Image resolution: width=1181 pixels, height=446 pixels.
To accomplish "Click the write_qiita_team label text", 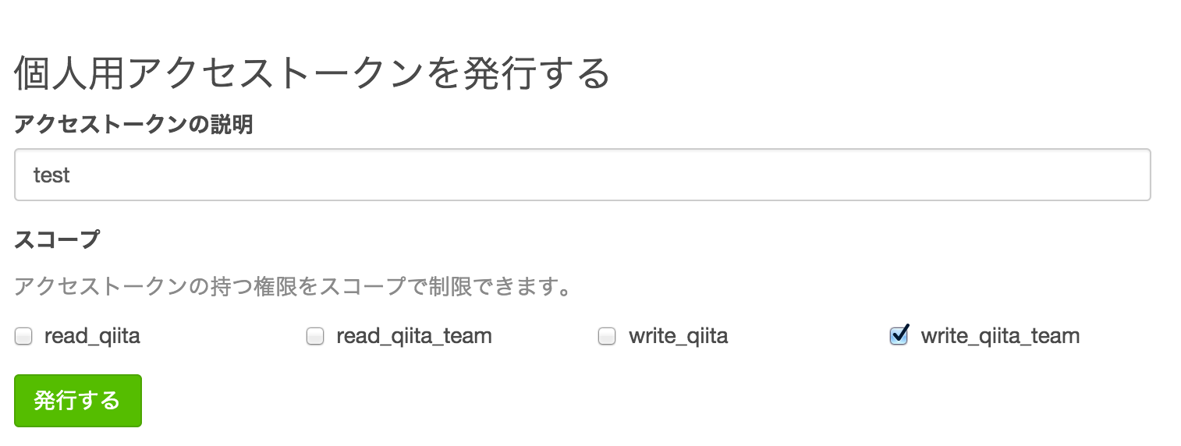I will (x=1000, y=337).
